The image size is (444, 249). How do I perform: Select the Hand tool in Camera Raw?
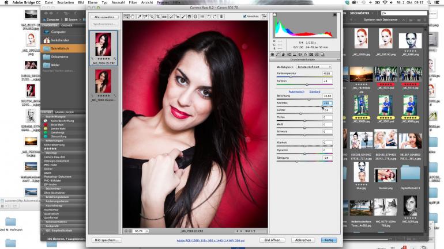pos(132,17)
